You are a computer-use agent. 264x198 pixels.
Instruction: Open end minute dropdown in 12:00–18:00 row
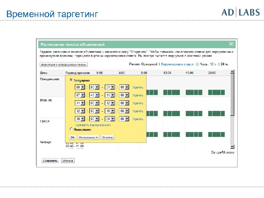(124, 111)
